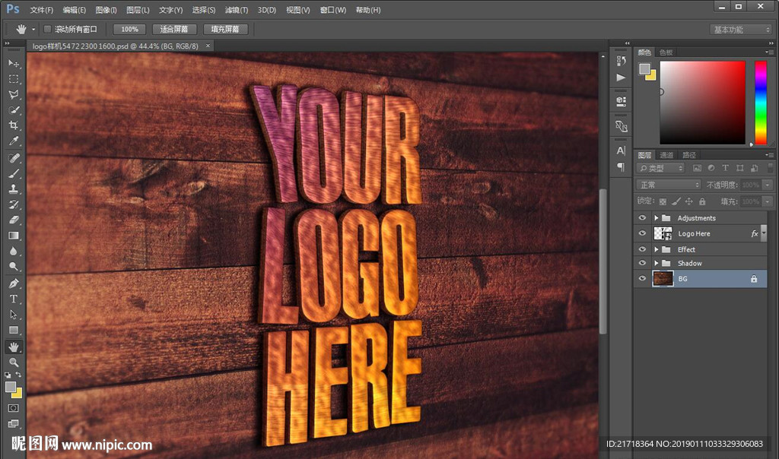Screen dimensions: 779x459
Task: Open the History panel icon
Action: point(621,61)
